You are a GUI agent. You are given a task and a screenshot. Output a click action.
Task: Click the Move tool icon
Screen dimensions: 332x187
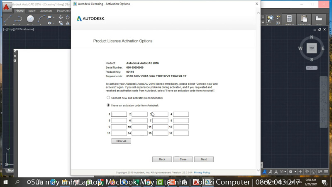click(x=61, y=17)
